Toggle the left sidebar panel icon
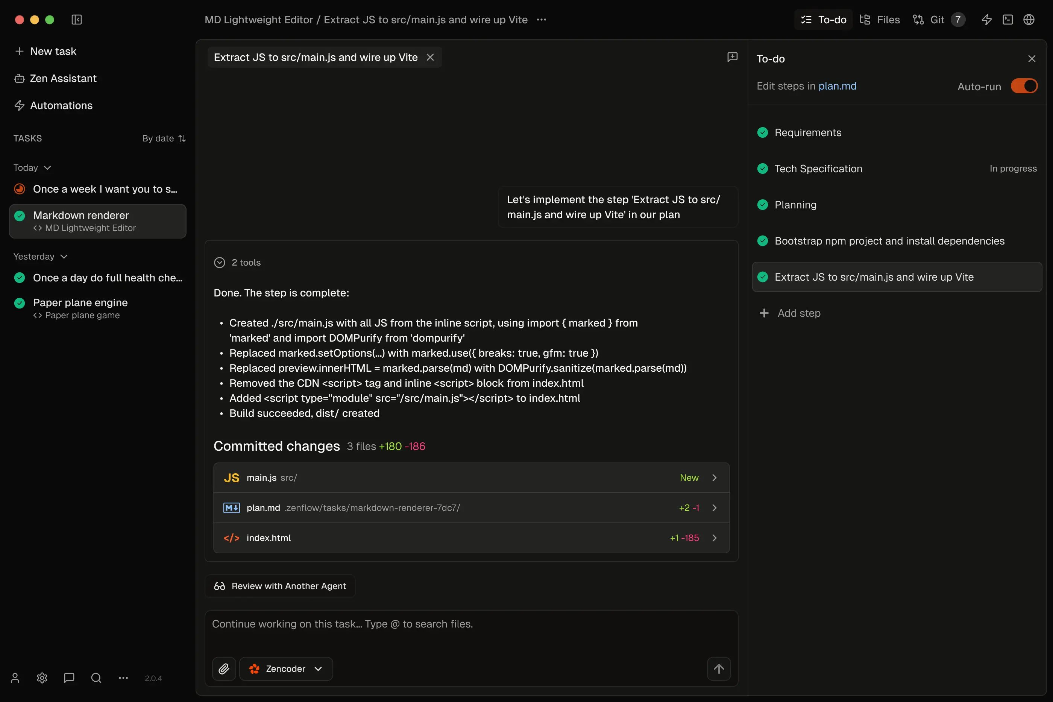1053x702 pixels. (x=76, y=20)
